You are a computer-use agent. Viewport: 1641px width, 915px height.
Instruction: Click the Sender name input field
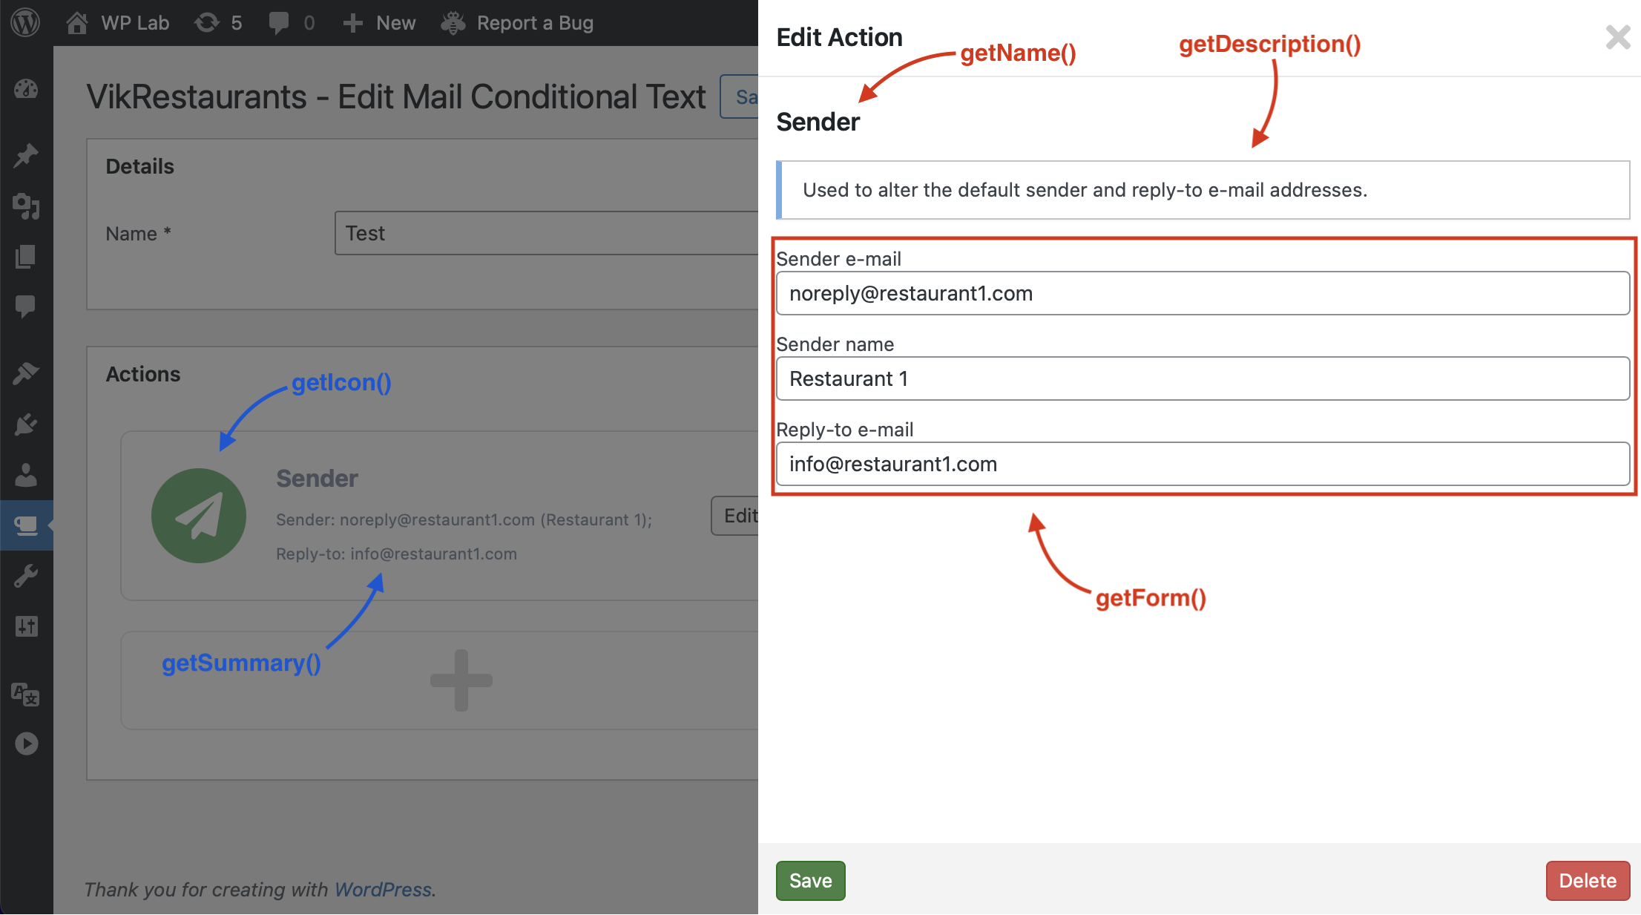(1202, 378)
